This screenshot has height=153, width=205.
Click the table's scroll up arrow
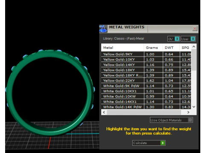point(194,46)
